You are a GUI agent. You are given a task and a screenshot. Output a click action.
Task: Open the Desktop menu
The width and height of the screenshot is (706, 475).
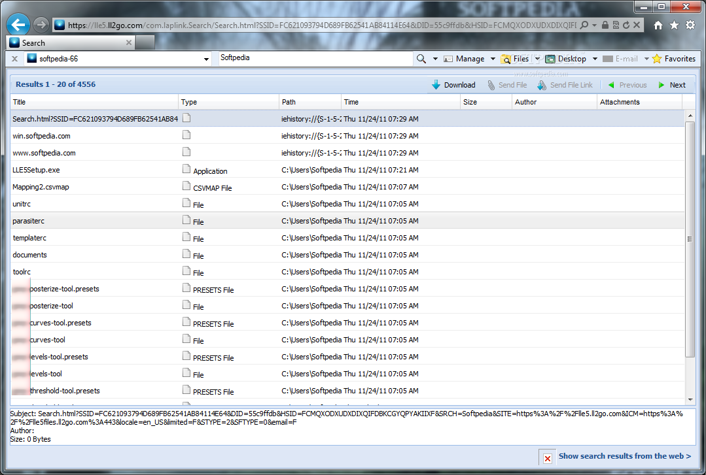click(566, 58)
